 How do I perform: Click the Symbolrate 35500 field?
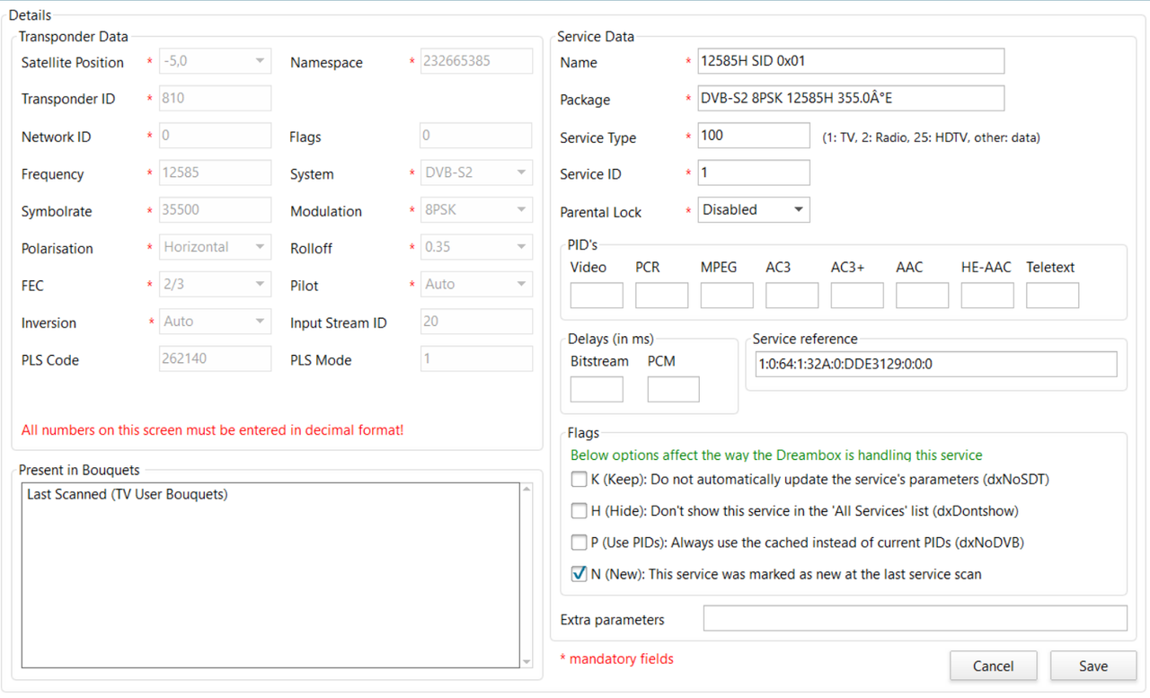215,210
